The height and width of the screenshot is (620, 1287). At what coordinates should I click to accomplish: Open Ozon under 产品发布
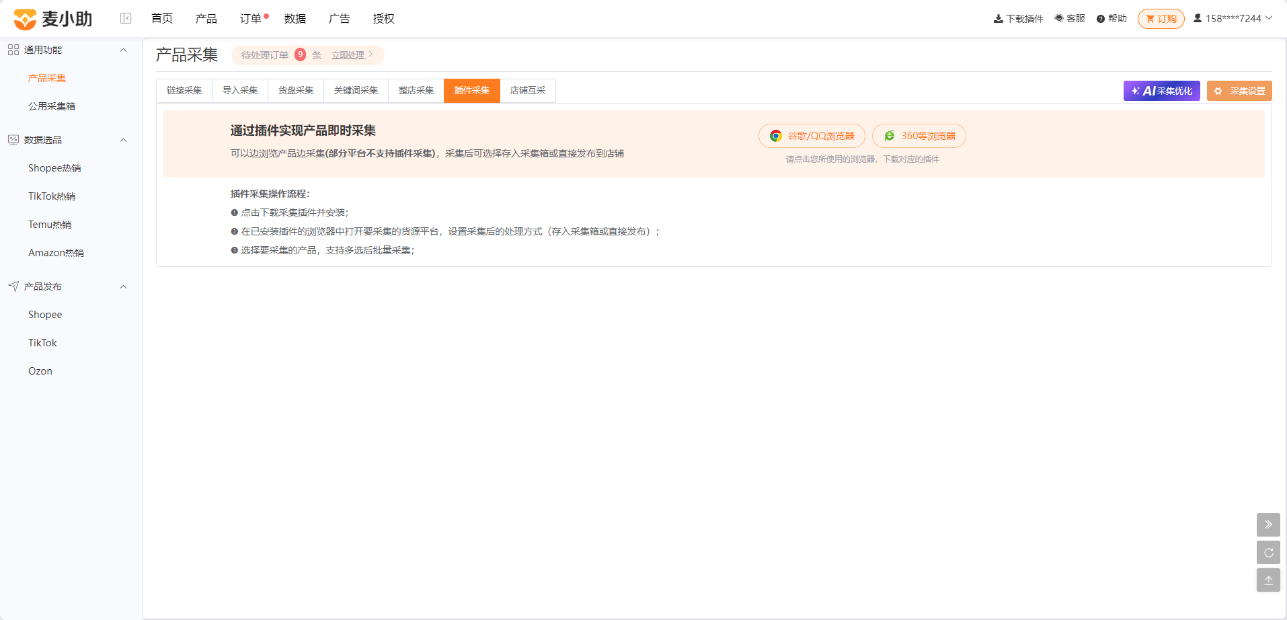pos(40,371)
